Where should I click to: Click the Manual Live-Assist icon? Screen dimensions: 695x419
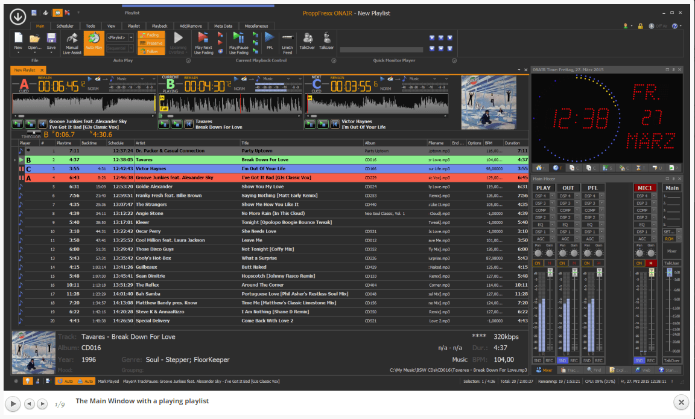72,39
